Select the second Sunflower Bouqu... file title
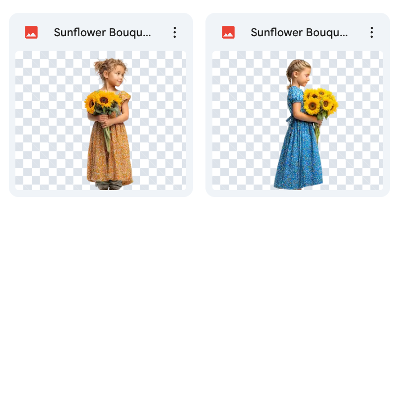 tap(299, 33)
